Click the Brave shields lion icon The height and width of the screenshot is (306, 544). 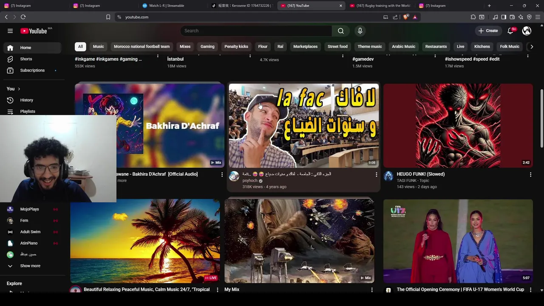406,17
